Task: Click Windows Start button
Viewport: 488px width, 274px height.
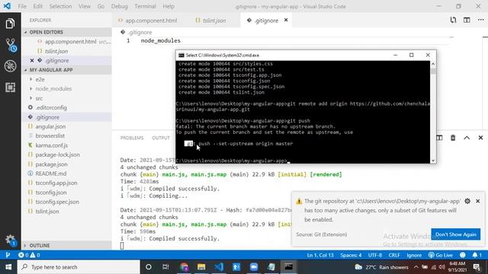Action: (8, 267)
